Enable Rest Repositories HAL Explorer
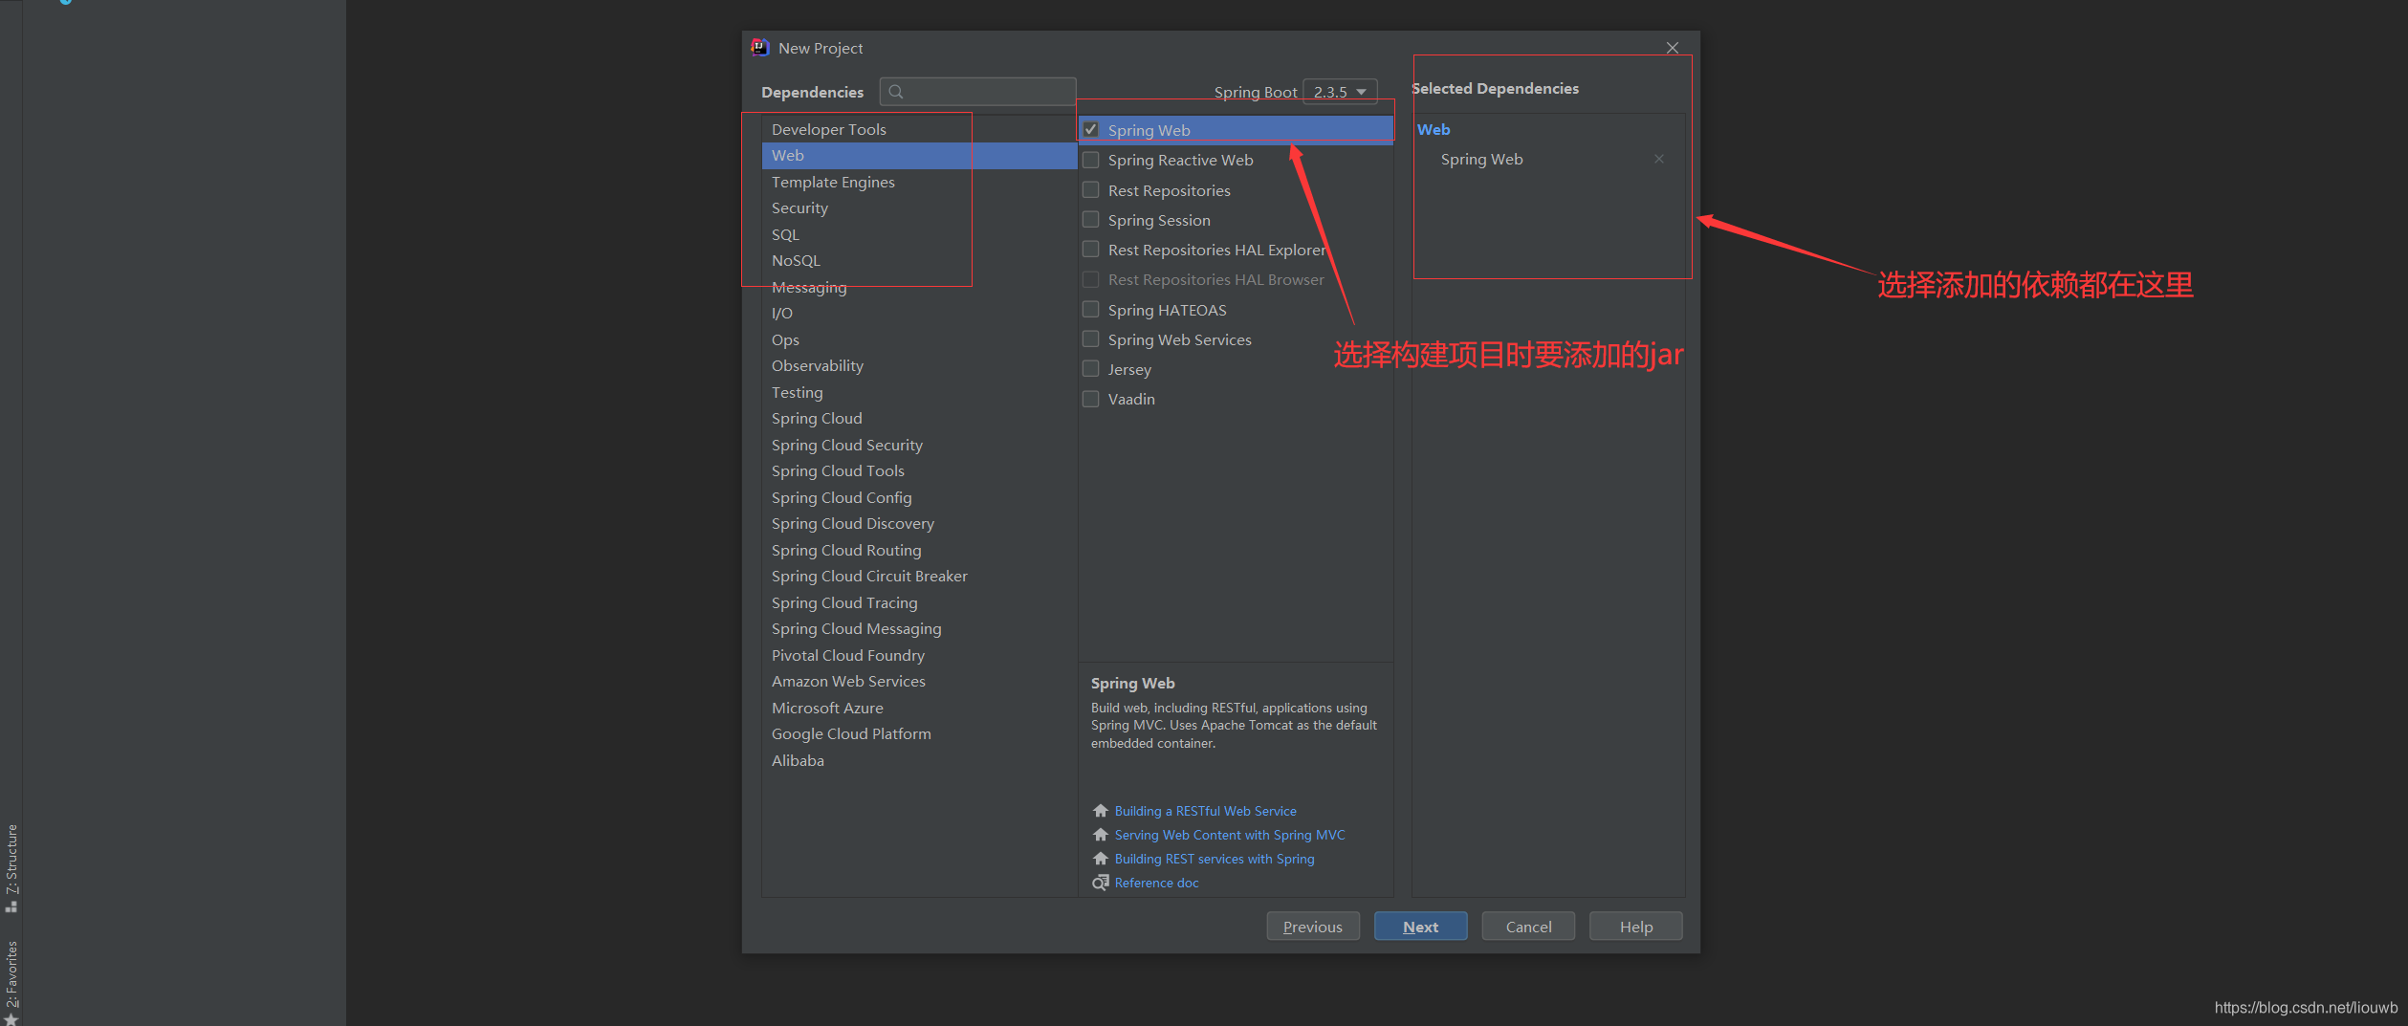2408x1026 pixels. tap(1090, 250)
